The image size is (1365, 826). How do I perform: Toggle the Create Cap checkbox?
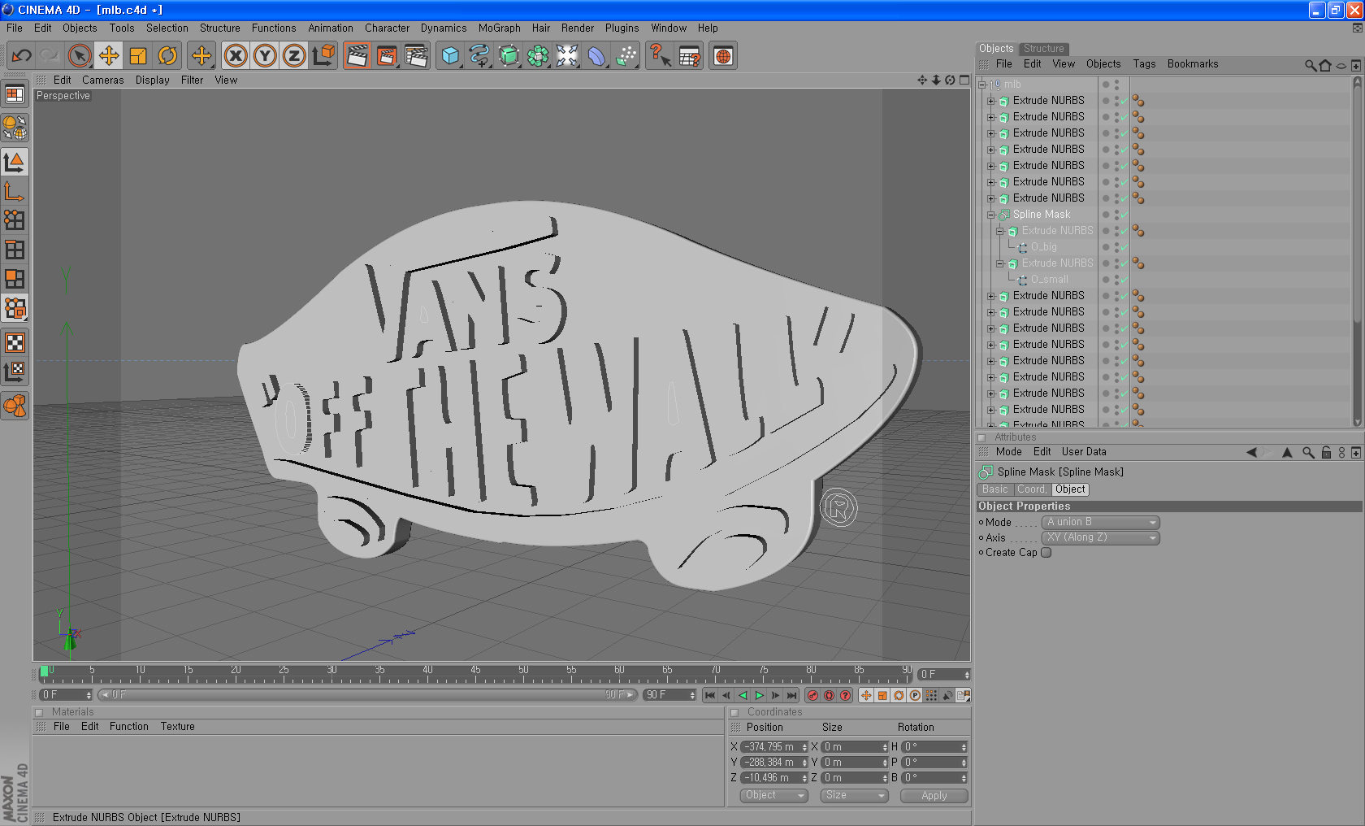(1046, 552)
